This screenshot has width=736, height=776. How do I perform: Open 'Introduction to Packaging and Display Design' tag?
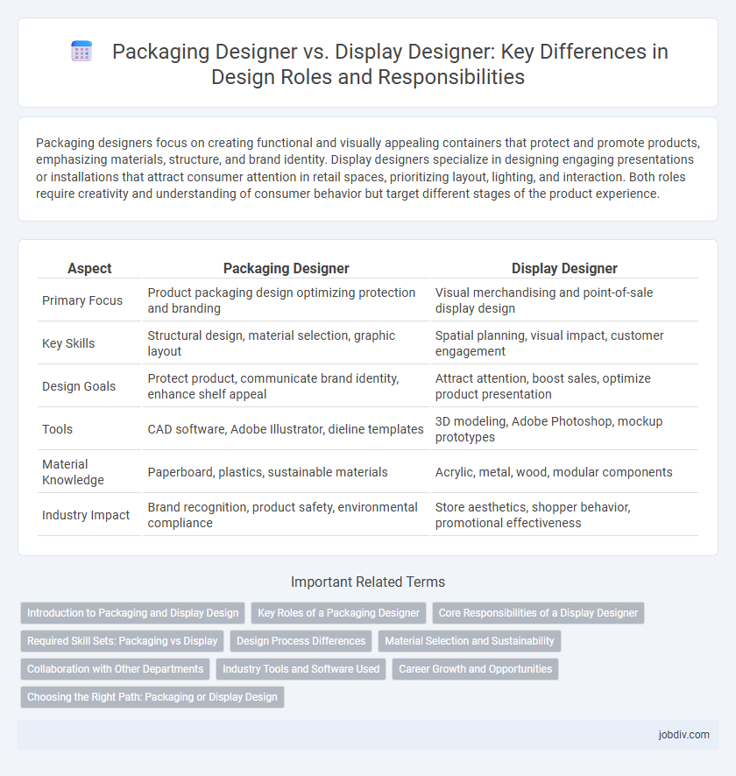132,613
